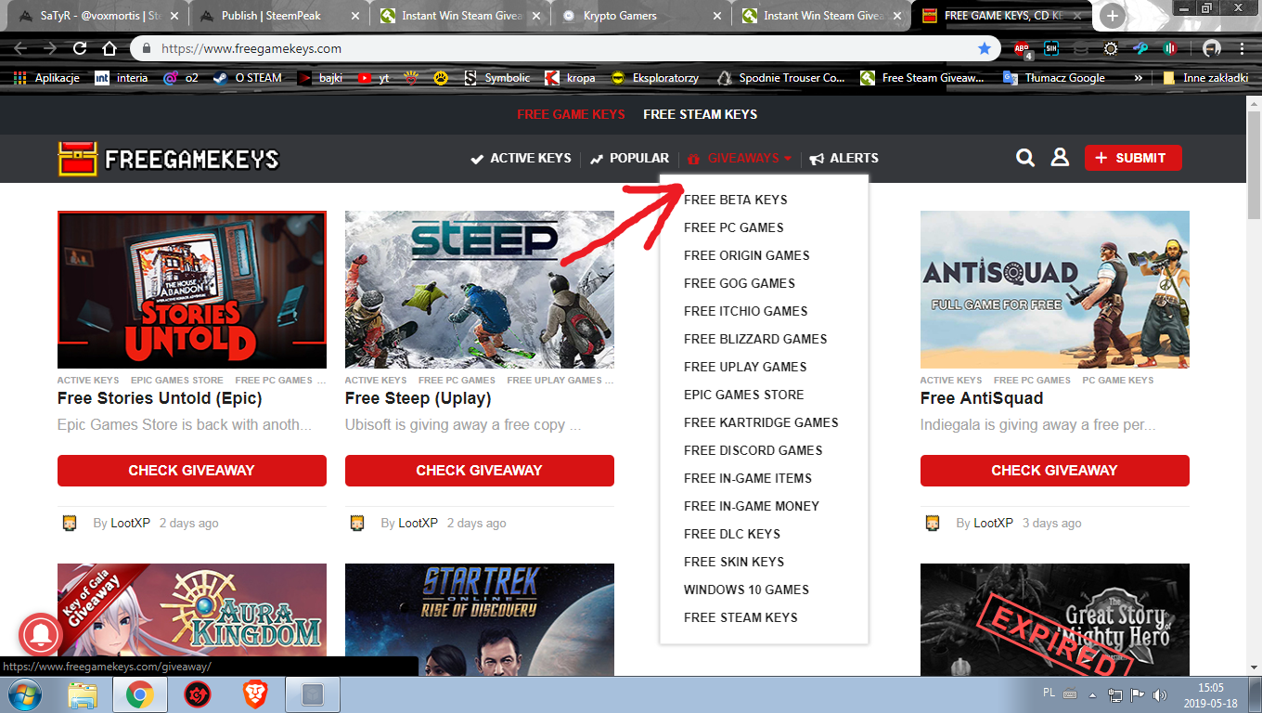Viewport: 1262px width, 713px height.
Task: Select FREE GOG GAMES menu entry
Action: 740,283
